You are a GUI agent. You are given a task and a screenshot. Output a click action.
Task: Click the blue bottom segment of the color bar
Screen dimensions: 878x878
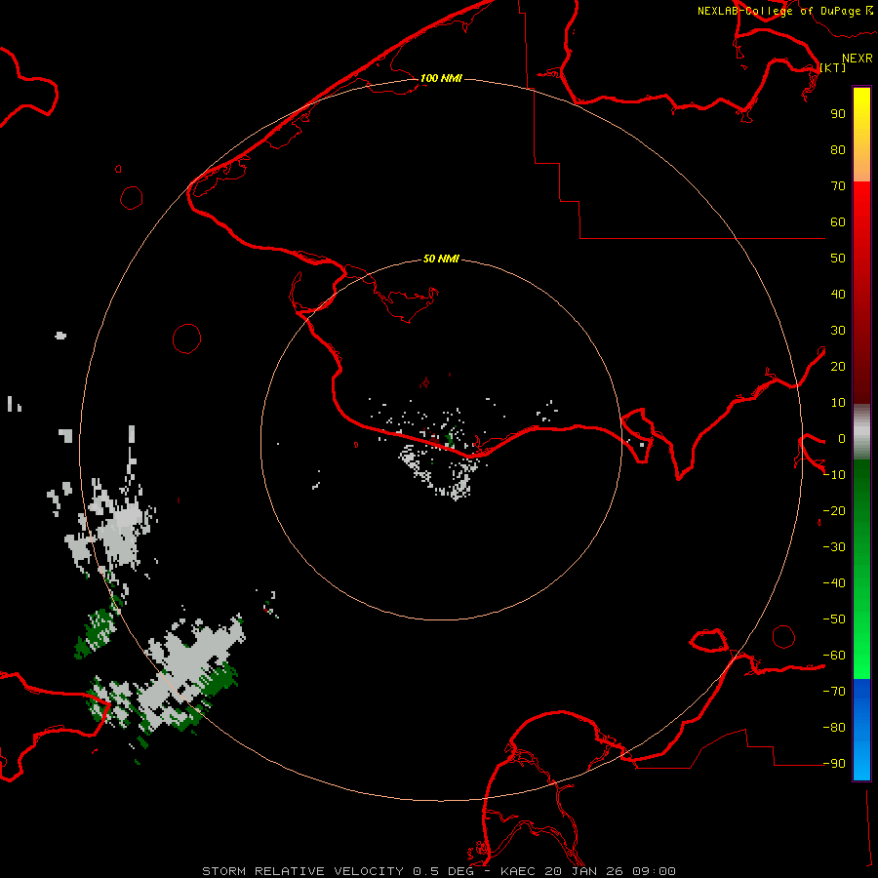(861, 730)
